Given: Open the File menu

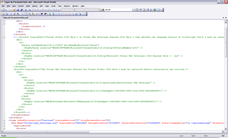Looking at the screenshot, I should point(3,6).
